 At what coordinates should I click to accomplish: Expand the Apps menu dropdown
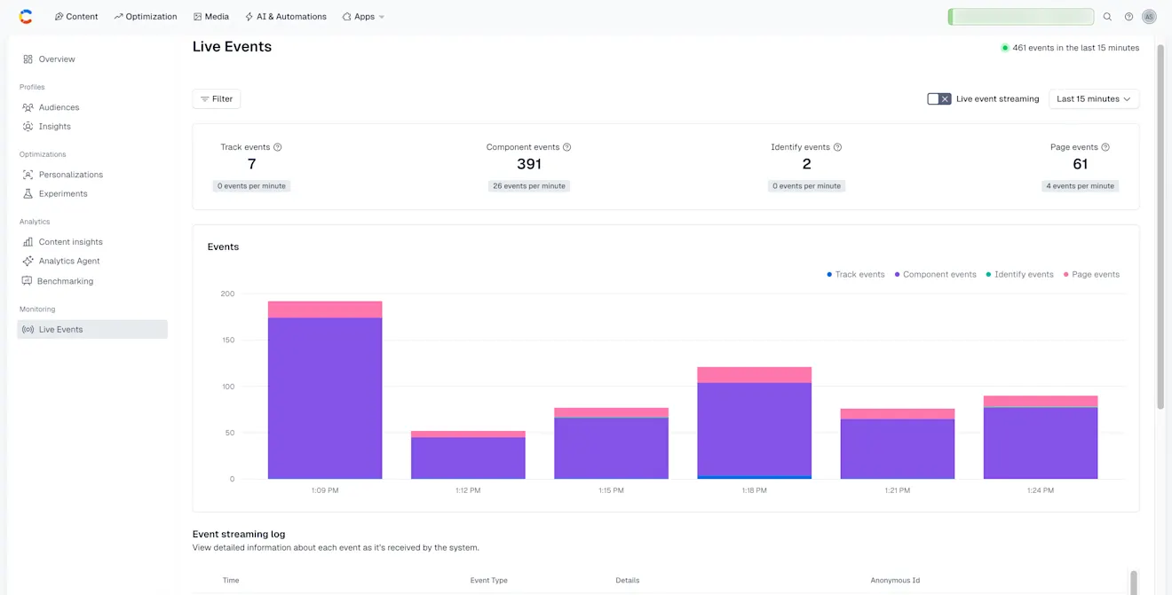[x=364, y=17]
